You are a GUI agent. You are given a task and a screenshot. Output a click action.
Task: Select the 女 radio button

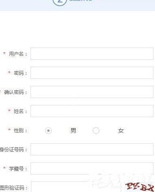coord(96,131)
